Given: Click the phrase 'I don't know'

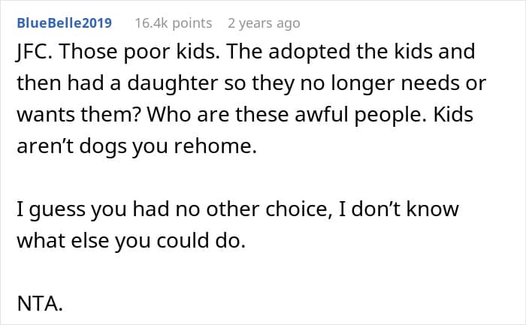Looking at the screenshot, I should (398, 209).
